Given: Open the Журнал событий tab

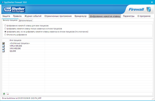Looking at the screenshot, I should point(33,16).
